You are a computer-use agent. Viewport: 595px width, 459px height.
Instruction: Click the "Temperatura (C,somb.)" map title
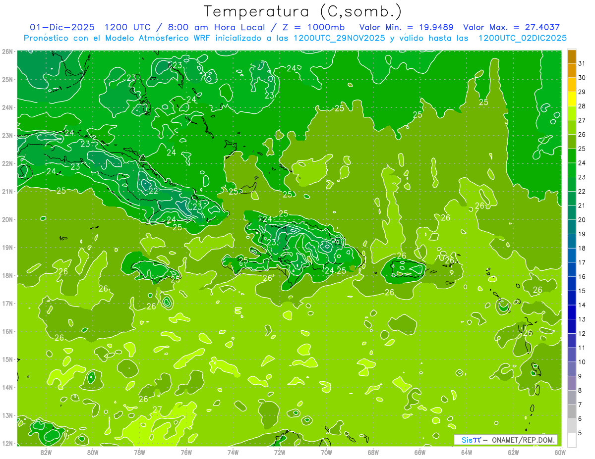tap(303, 11)
